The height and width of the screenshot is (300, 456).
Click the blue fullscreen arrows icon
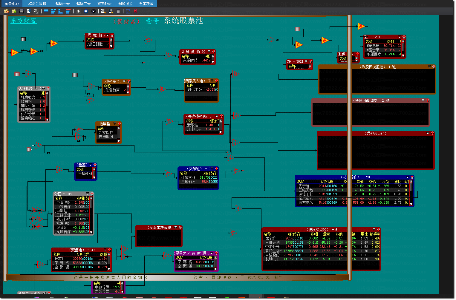pyautogui.click(x=128, y=11)
